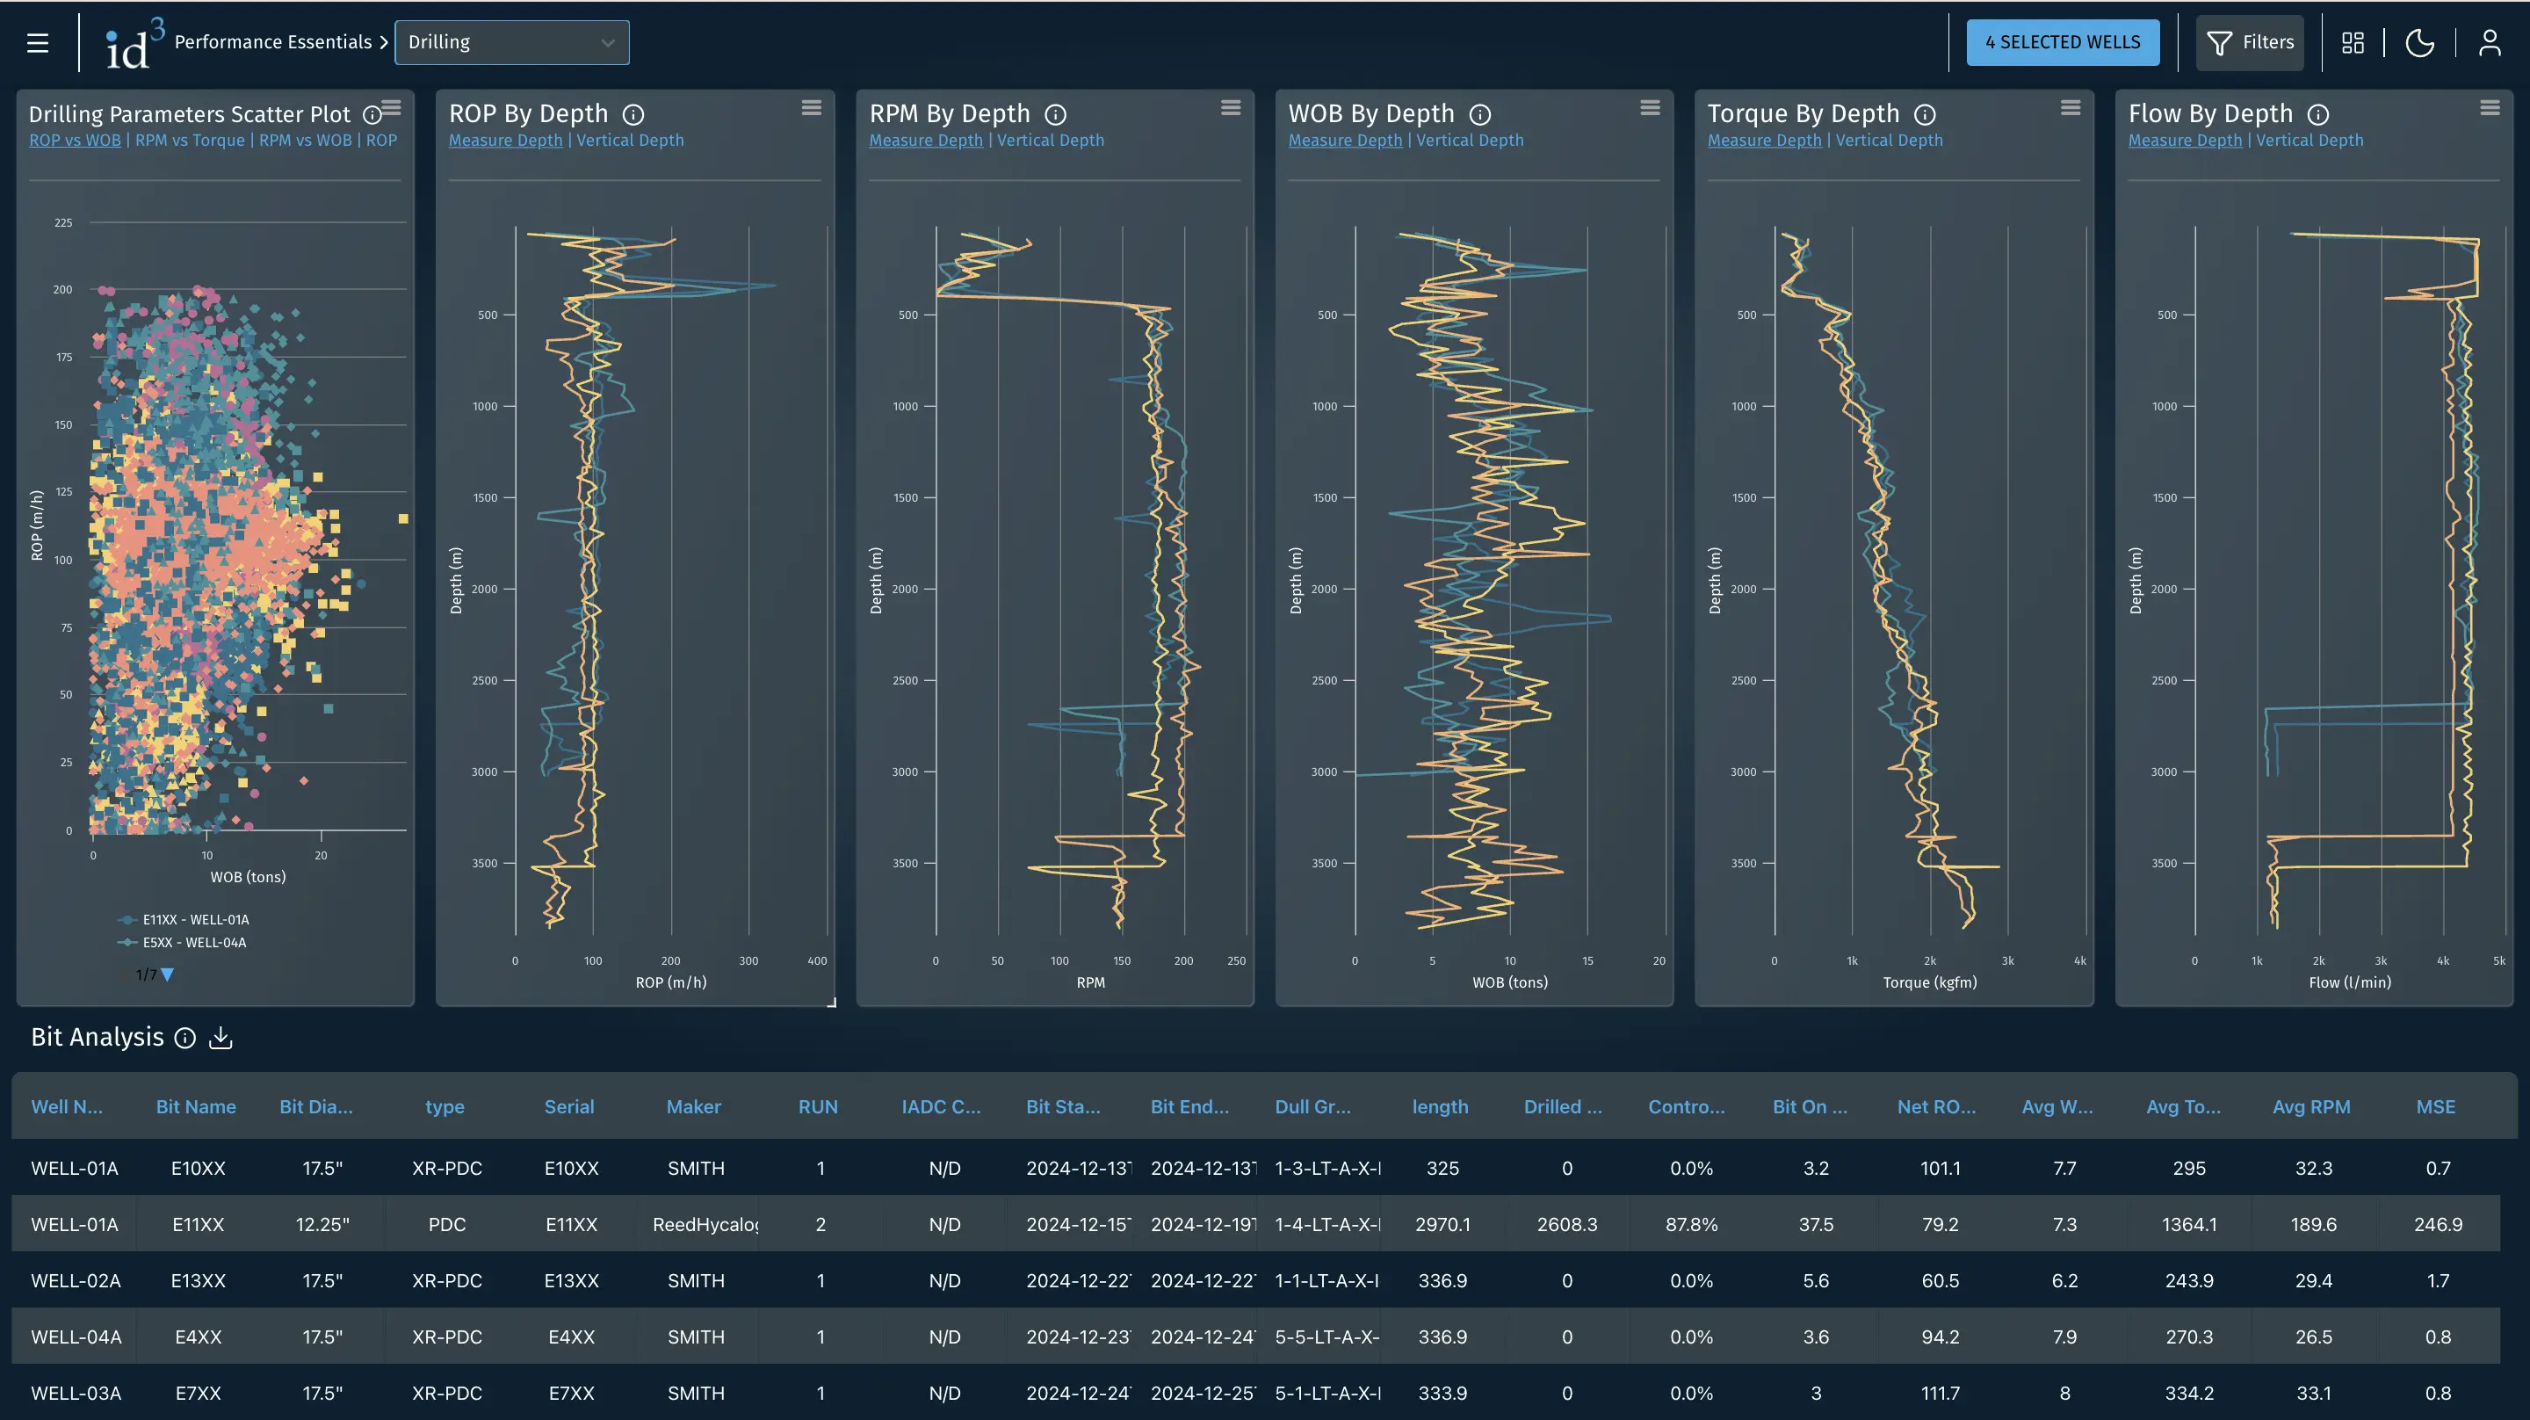The image size is (2530, 1420).
Task: Open chart options menu on Flow By Depth
Action: [x=2491, y=108]
